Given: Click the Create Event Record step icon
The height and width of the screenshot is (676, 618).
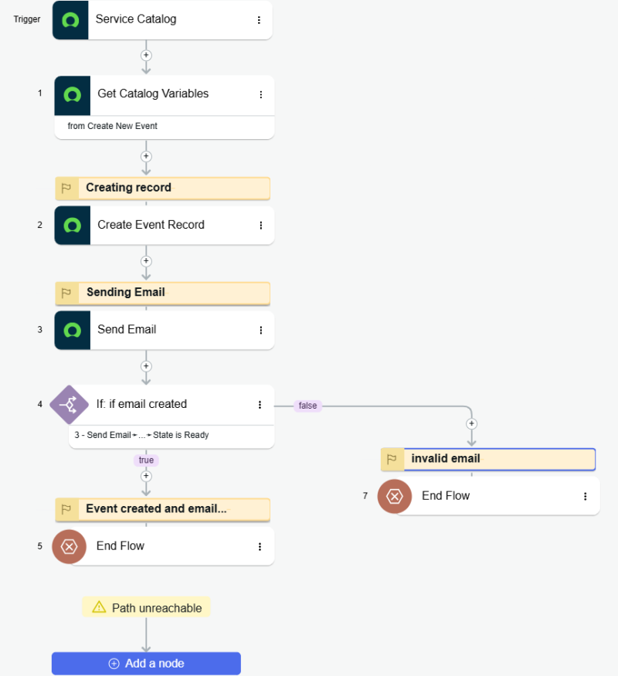Looking at the screenshot, I should tap(73, 226).
